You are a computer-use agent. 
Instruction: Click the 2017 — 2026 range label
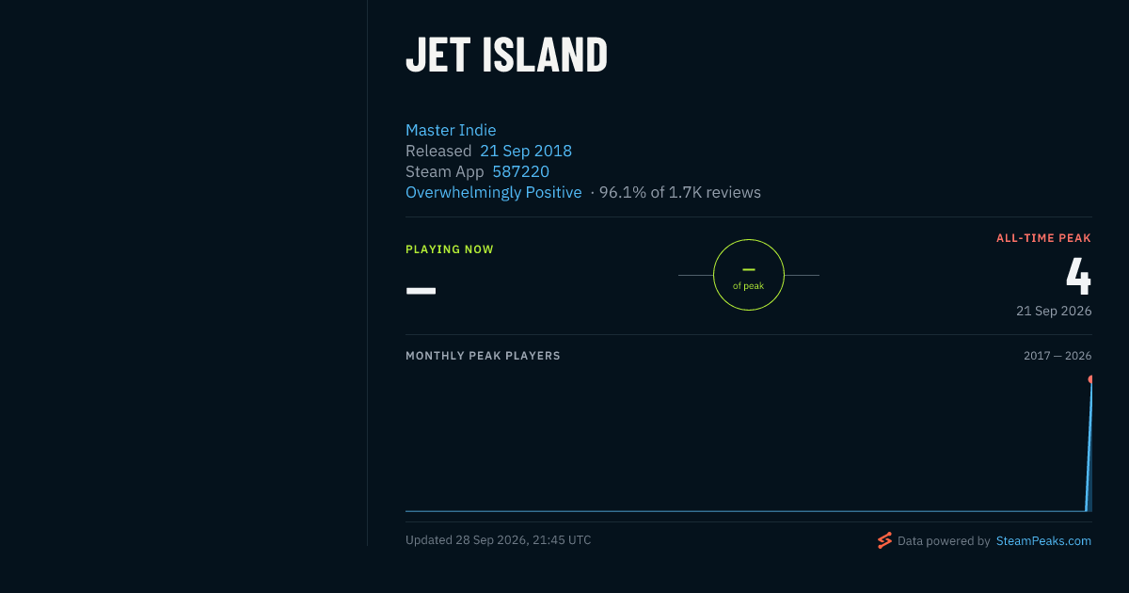coord(1057,356)
